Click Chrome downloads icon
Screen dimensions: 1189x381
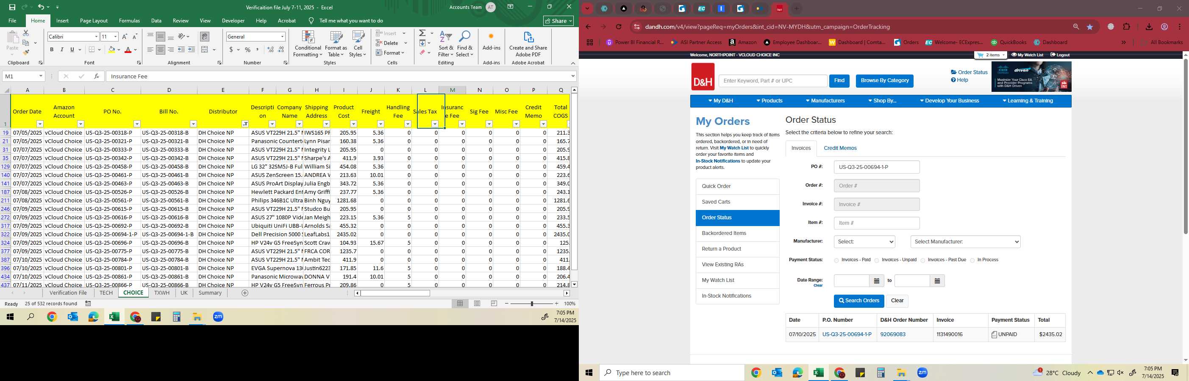pyautogui.click(x=1149, y=27)
